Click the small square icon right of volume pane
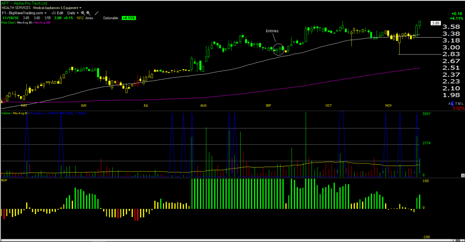The height and width of the screenshot is (242, 465). click(x=463, y=176)
